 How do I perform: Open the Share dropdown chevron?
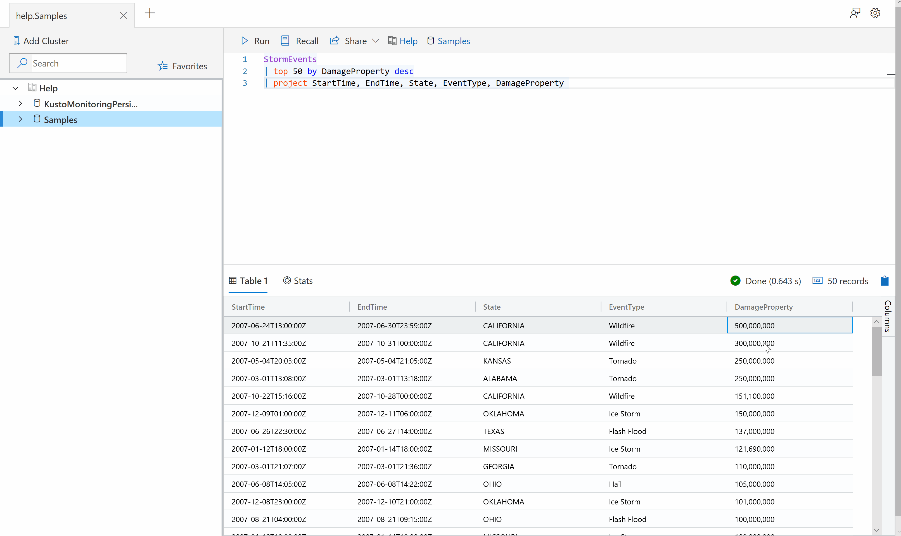(376, 41)
